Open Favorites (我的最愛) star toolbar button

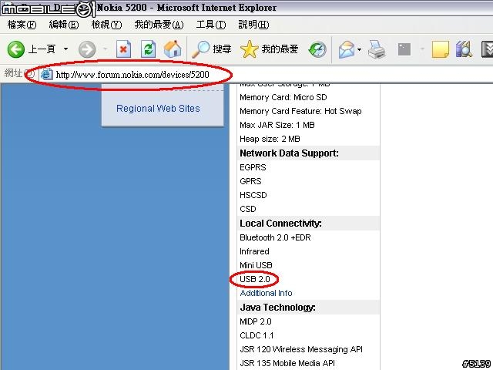pyautogui.click(x=269, y=49)
